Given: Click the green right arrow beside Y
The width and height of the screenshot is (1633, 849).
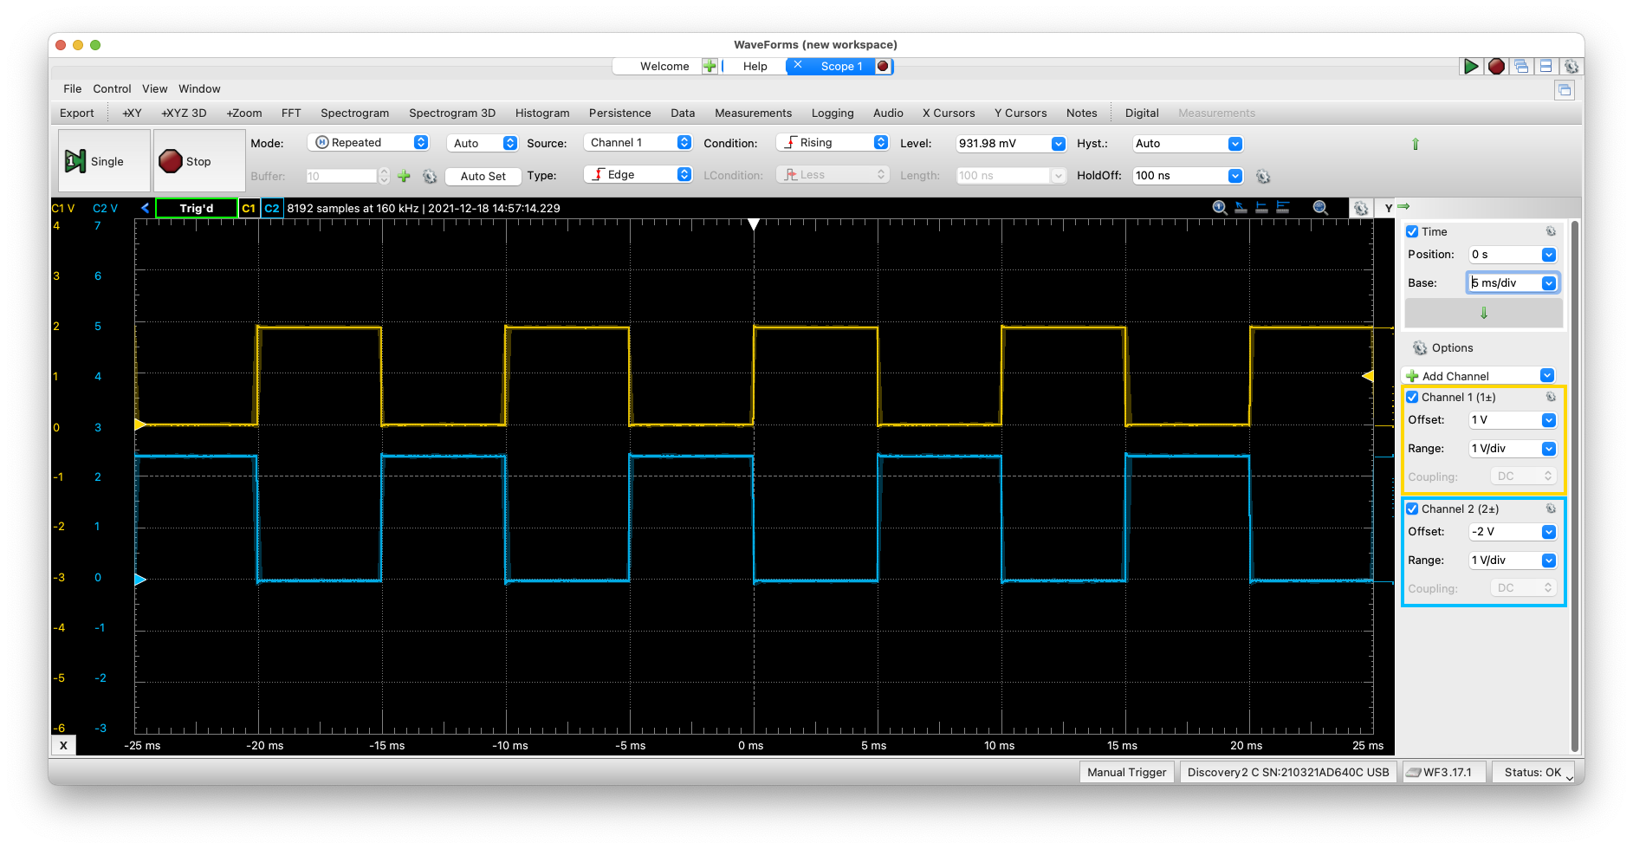Looking at the screenshot, I should click(x=1403, y=206).
